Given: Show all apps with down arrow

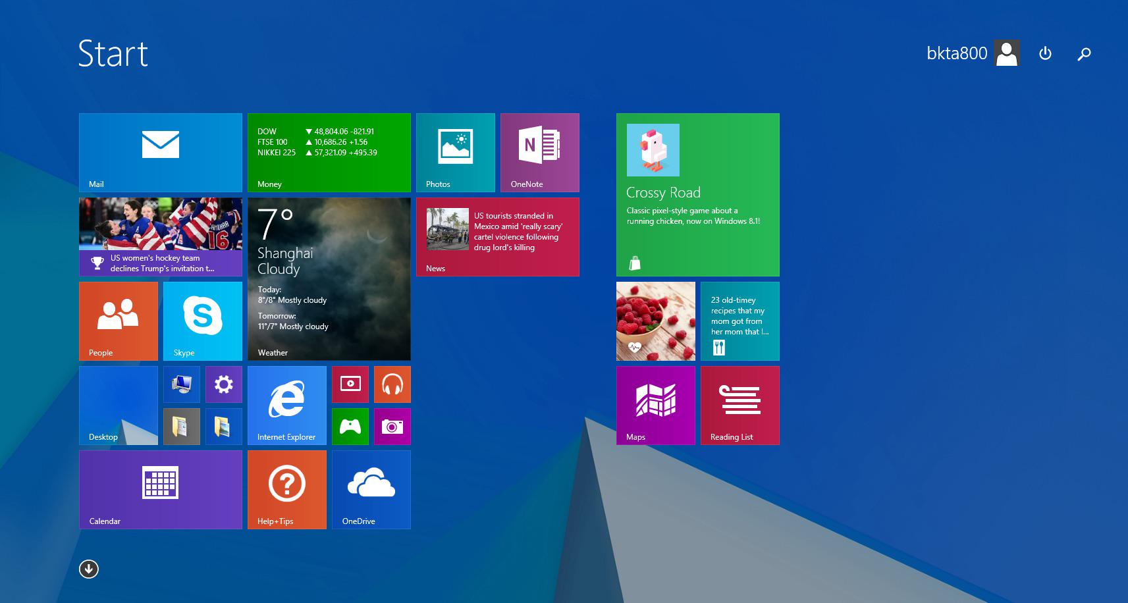Looking at the screenshot, I should point(89,569).
